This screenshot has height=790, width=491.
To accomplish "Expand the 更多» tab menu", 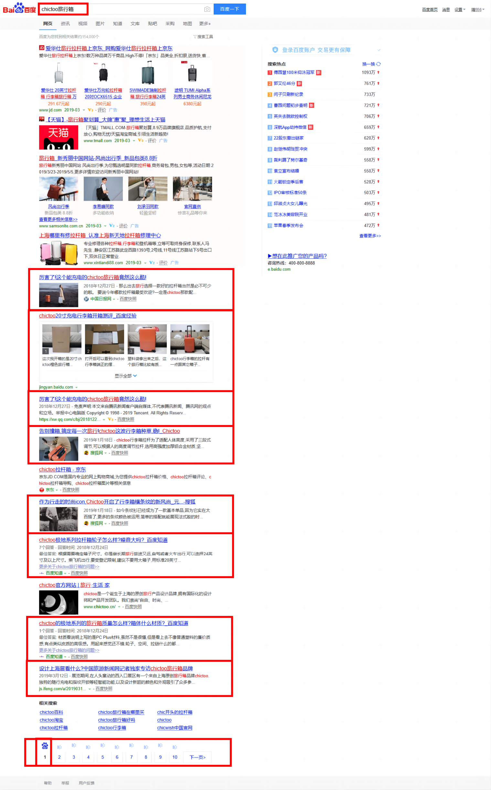I will point(205,24).
